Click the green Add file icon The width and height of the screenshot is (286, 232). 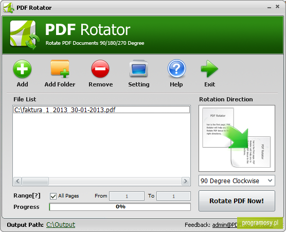click(22, 69)
